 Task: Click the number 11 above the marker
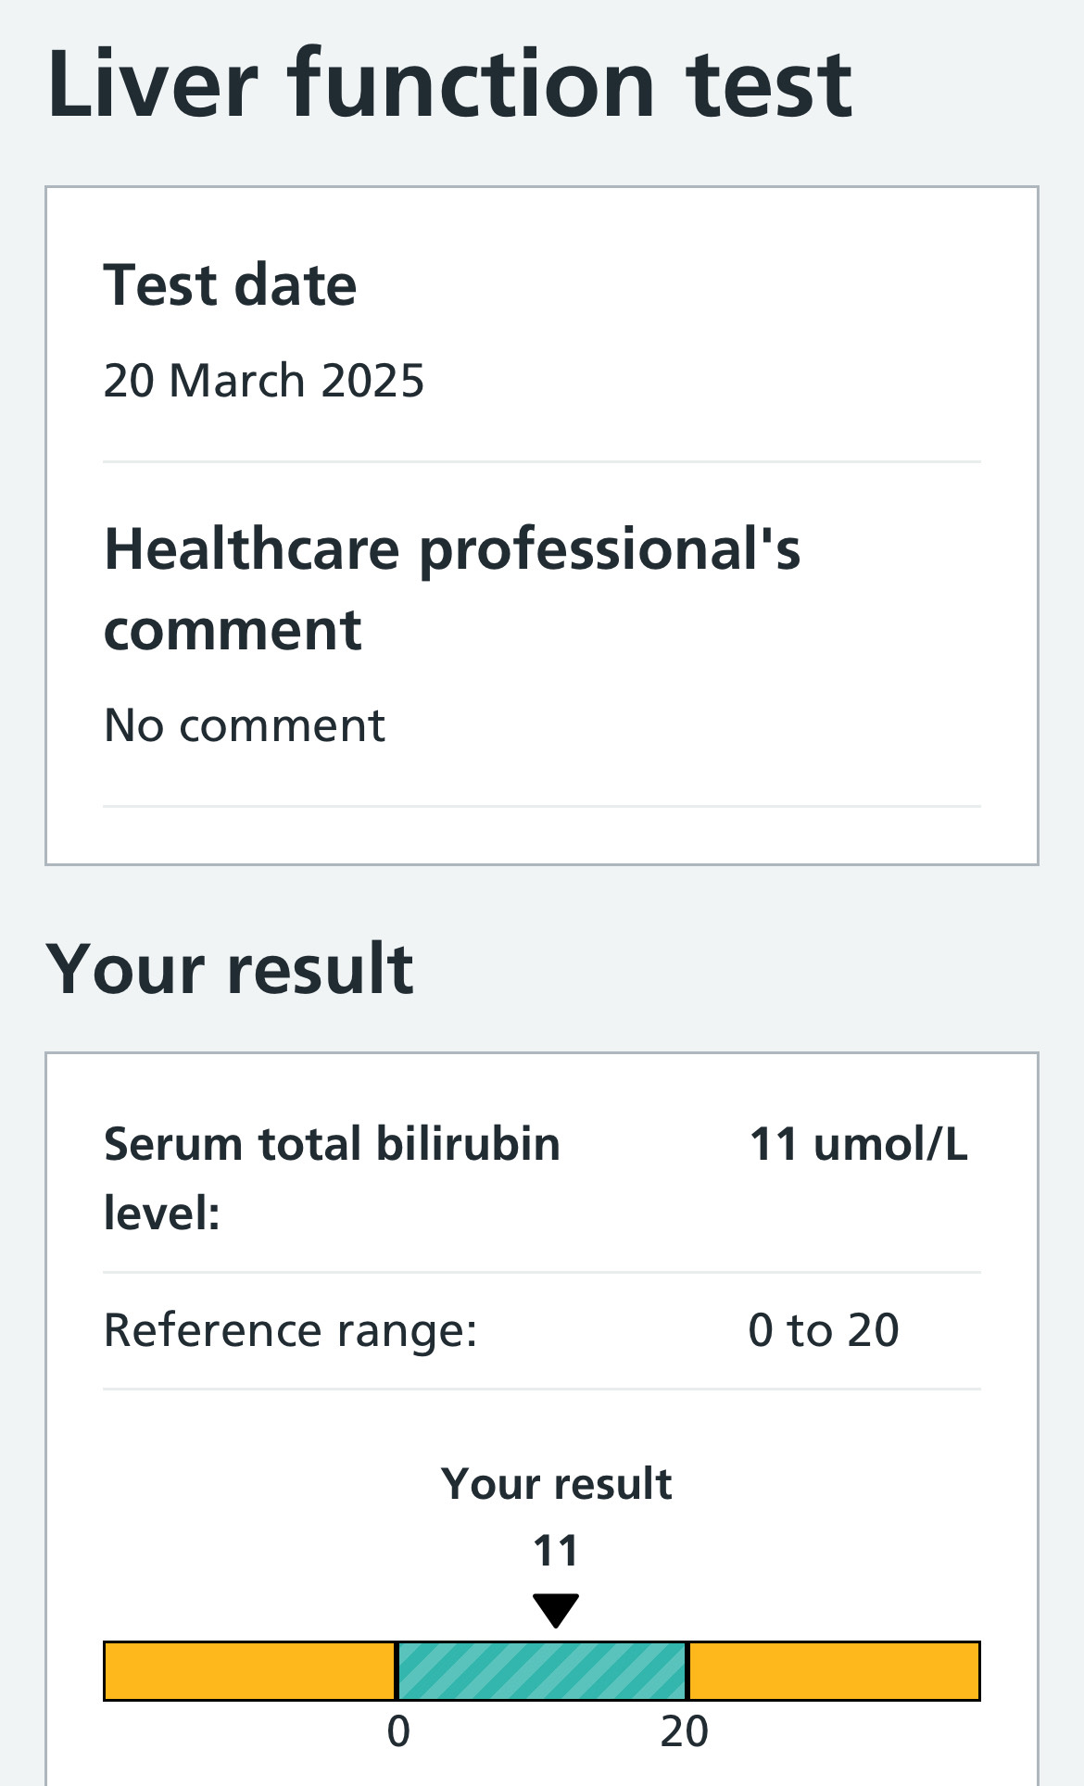click(x=556, y=1551)
